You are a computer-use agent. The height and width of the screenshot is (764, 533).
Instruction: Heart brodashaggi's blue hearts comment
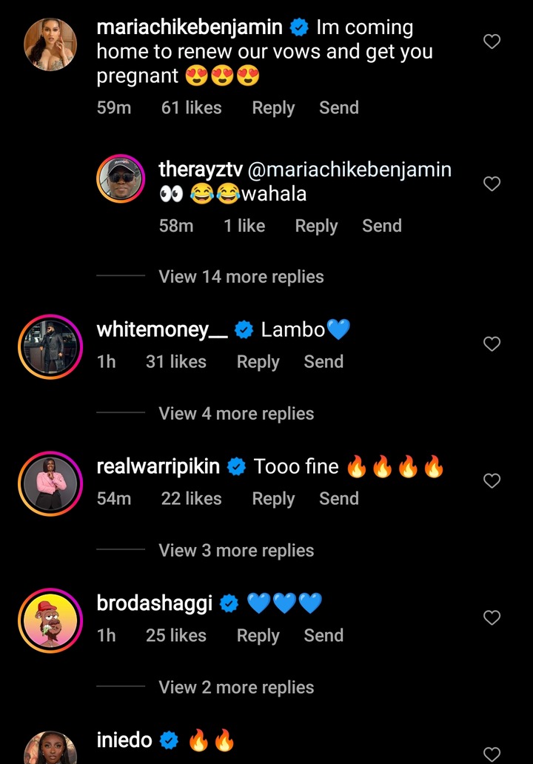tap(492, 617)
